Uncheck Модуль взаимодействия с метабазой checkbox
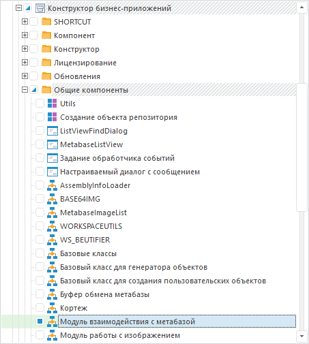The image size is (309, 344). pos(40,322)
